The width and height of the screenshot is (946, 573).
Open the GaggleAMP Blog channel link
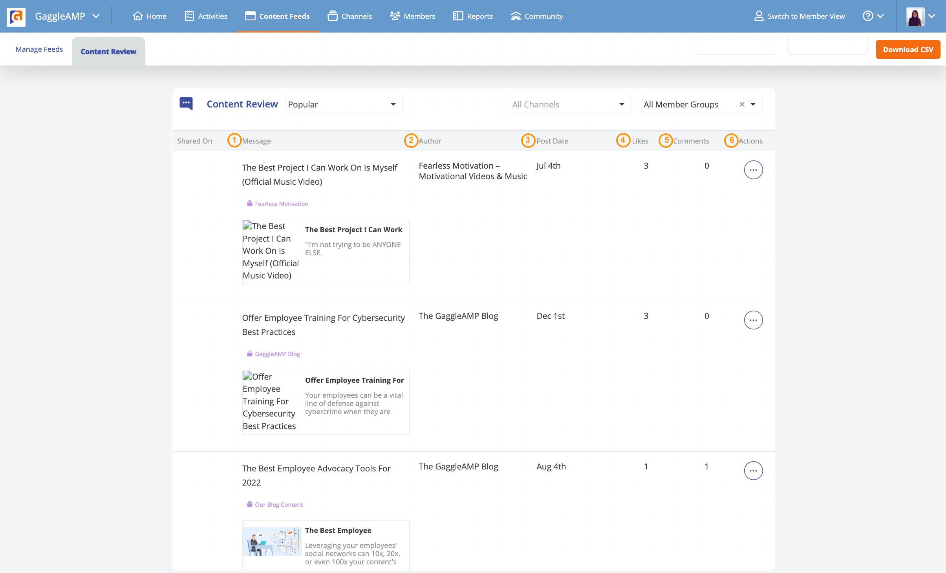point(277,354)
